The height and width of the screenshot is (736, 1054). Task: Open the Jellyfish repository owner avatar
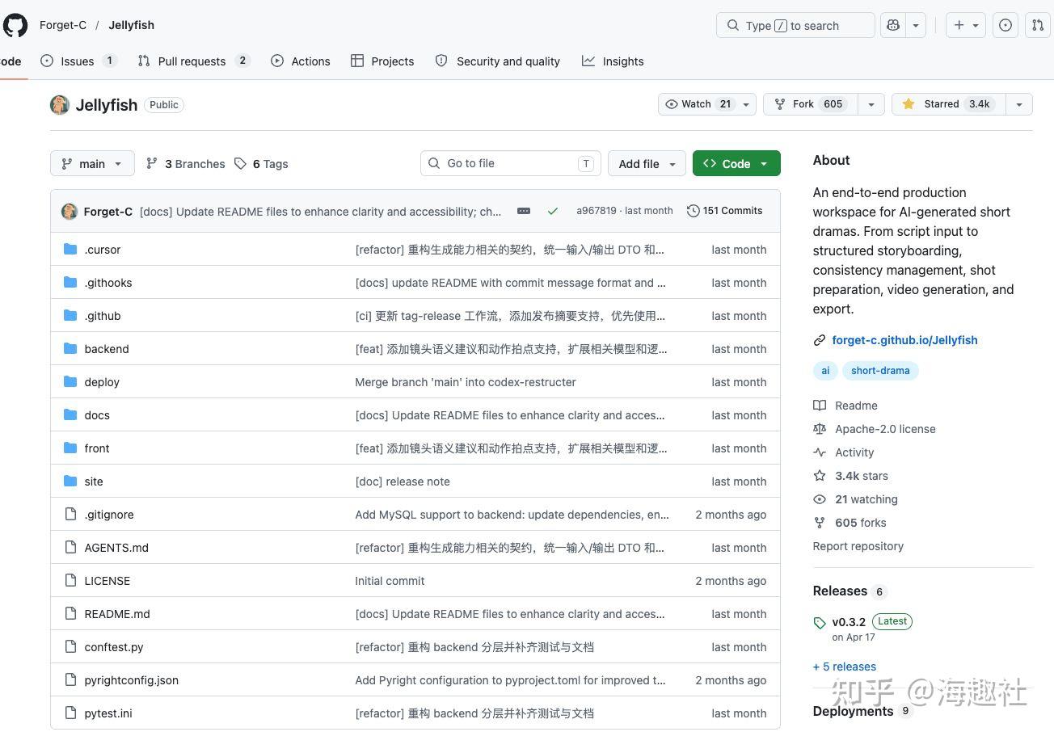tap(60, 104)
